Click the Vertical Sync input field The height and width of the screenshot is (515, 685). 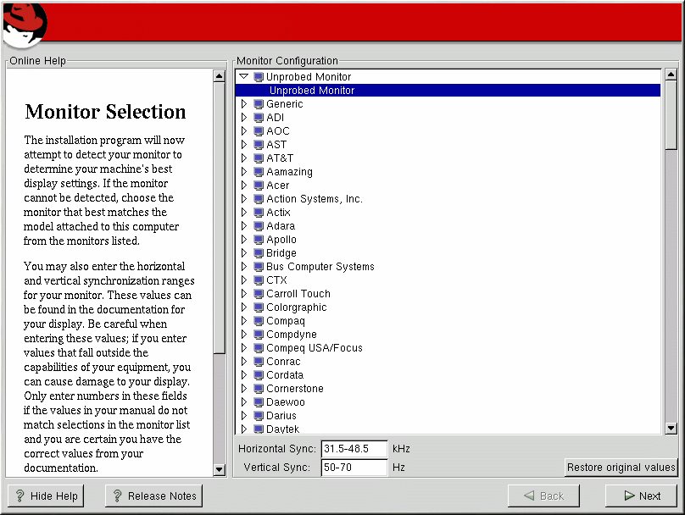(354, 468)
